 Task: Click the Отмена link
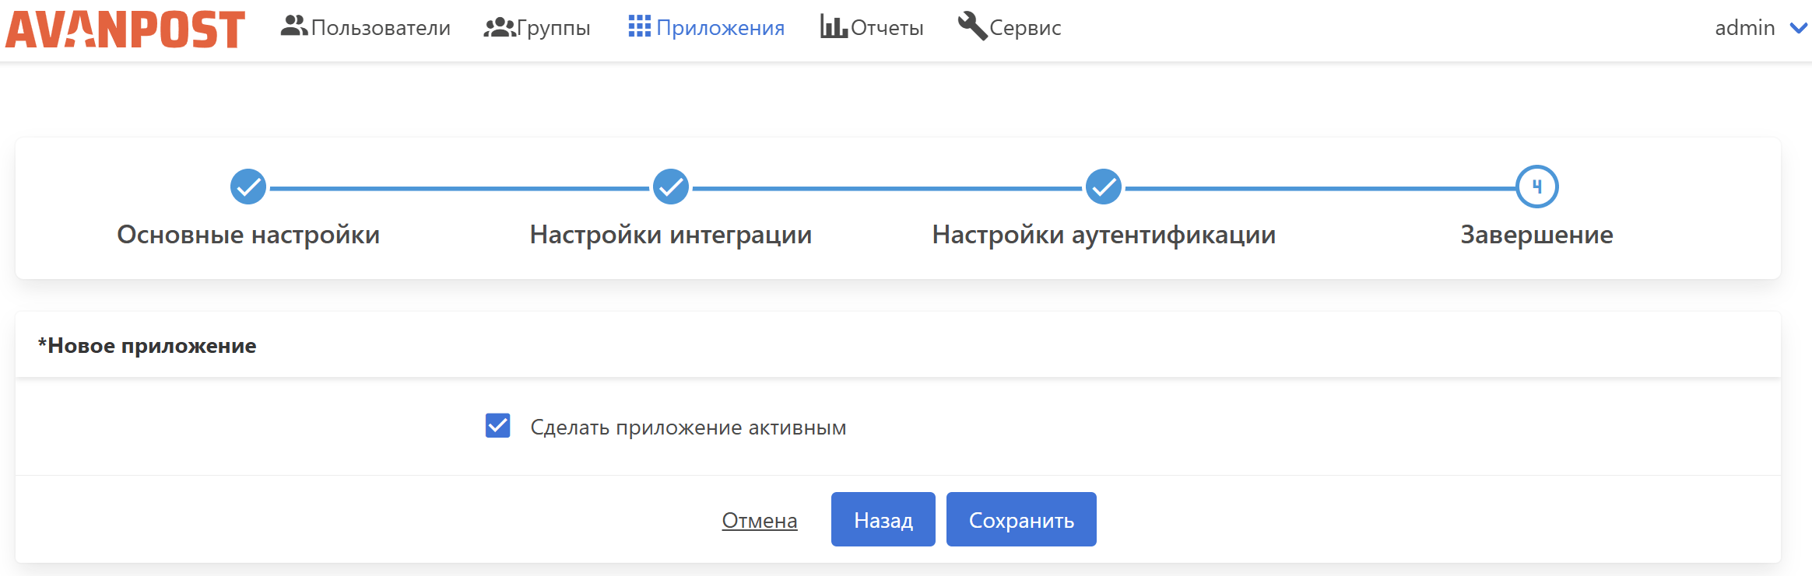tap(760, 520)
